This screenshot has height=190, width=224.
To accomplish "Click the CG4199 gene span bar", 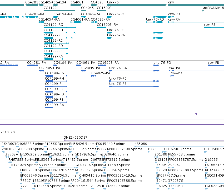I will click(59, 11).
